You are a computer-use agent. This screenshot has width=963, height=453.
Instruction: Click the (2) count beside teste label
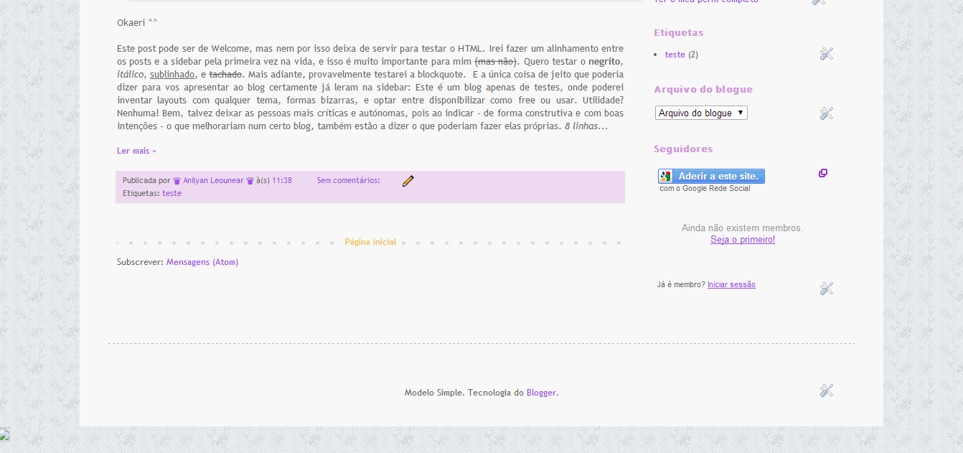[693, 55]
